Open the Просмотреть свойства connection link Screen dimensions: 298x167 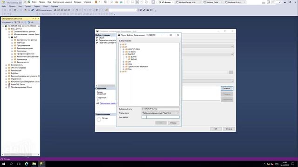[108, 103]
